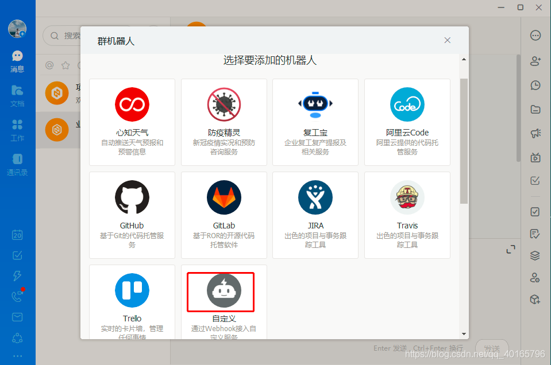551x365 pixels.
Task: Click the 发送 send button
Action: click(492, 348)
